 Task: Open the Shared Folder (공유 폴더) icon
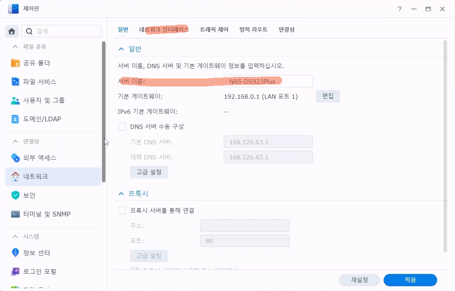pos(15,63)
